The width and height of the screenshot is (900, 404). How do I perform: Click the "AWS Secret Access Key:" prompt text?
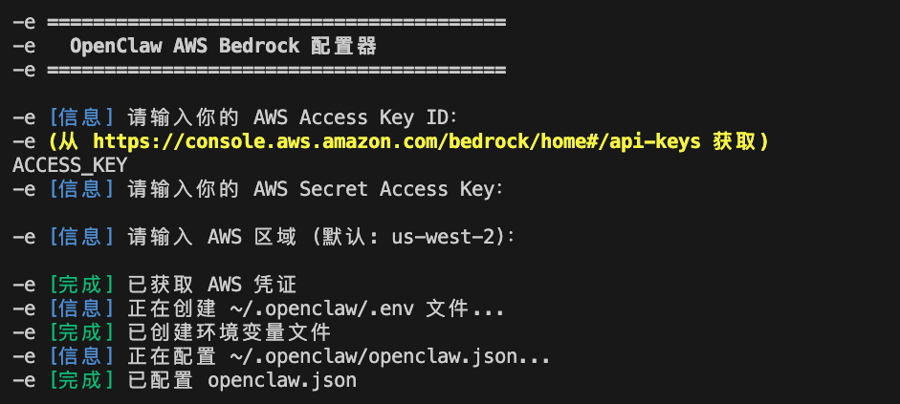point(378,189)
